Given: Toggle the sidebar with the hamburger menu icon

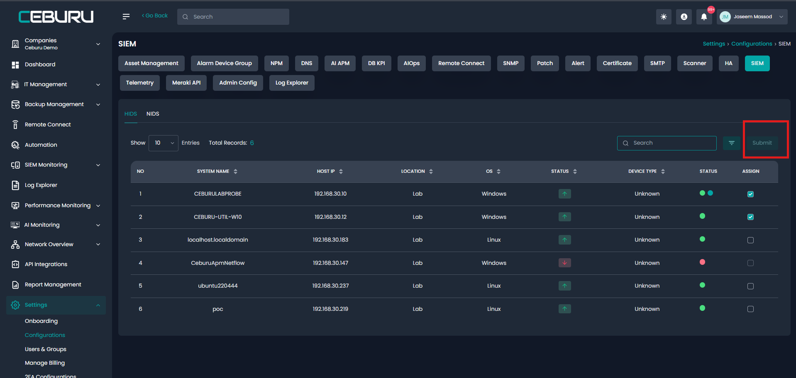Looking at the screenshot, I should point(126,17).
